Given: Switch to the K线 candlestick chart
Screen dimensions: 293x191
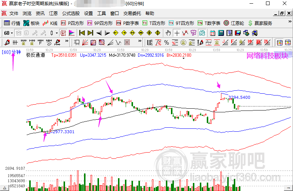Looking at the screenshot, I should point(50,23).
